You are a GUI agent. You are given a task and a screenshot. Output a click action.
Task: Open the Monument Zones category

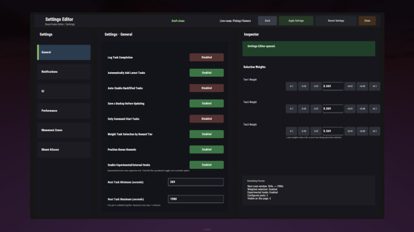pos(64,130)
